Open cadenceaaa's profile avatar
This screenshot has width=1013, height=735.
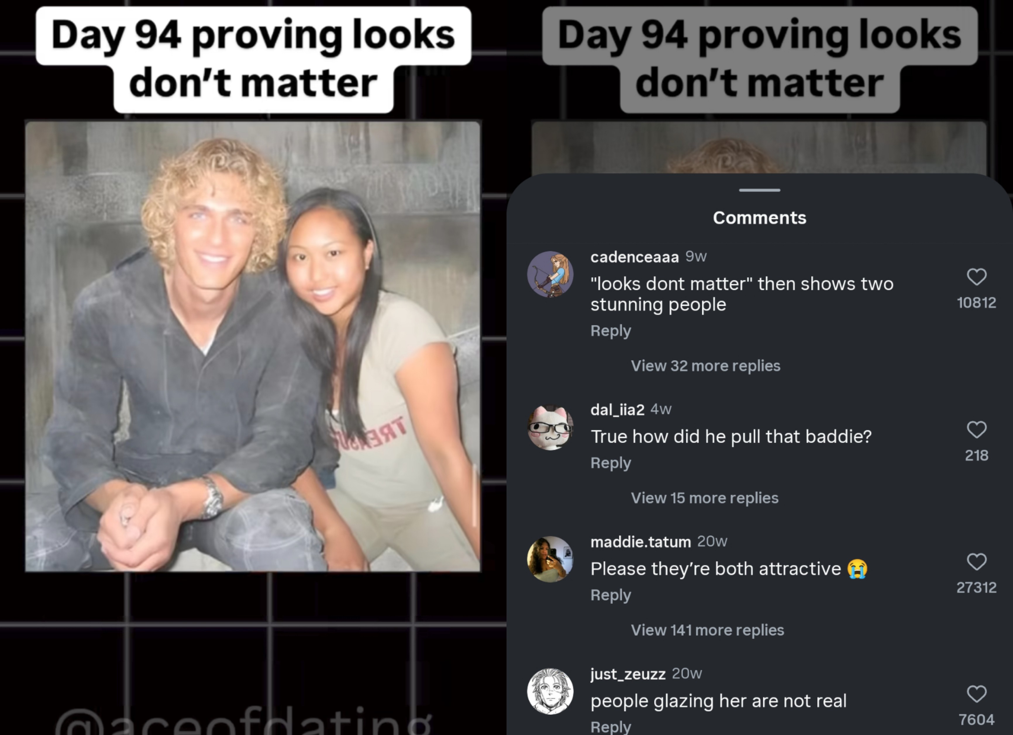(x=550, y=274)
